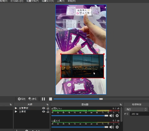The width and height of the screenshot is (149, 131).
Task: Click the transition duration 300 ms field
Action: click(x=139, y=114)
